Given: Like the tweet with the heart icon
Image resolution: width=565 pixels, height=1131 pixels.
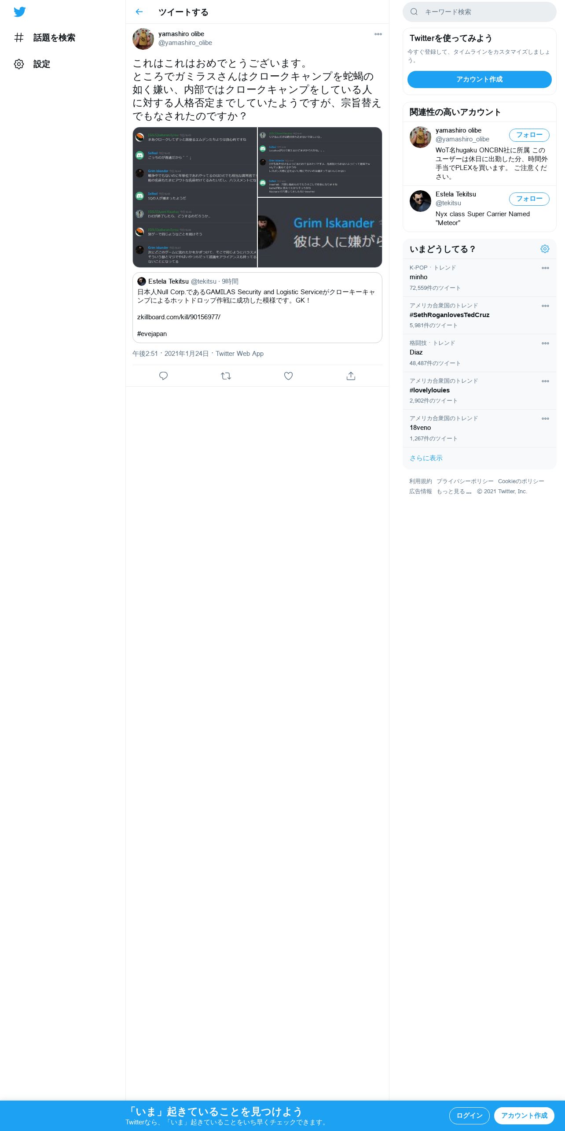Looking at the screenshot, I should 288,376.
